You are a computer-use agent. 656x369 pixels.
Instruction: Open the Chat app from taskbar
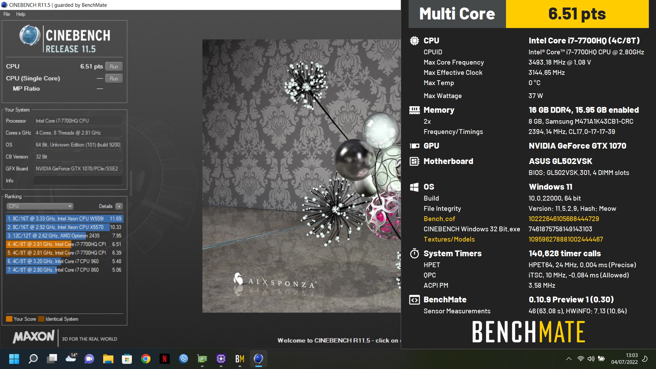(x=90, y=359)
